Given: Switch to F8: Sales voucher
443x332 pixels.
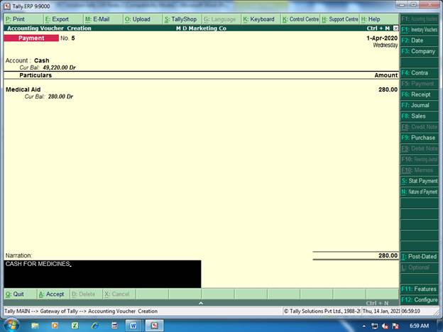Looking at the screenshot, I should tap(420, 116).
